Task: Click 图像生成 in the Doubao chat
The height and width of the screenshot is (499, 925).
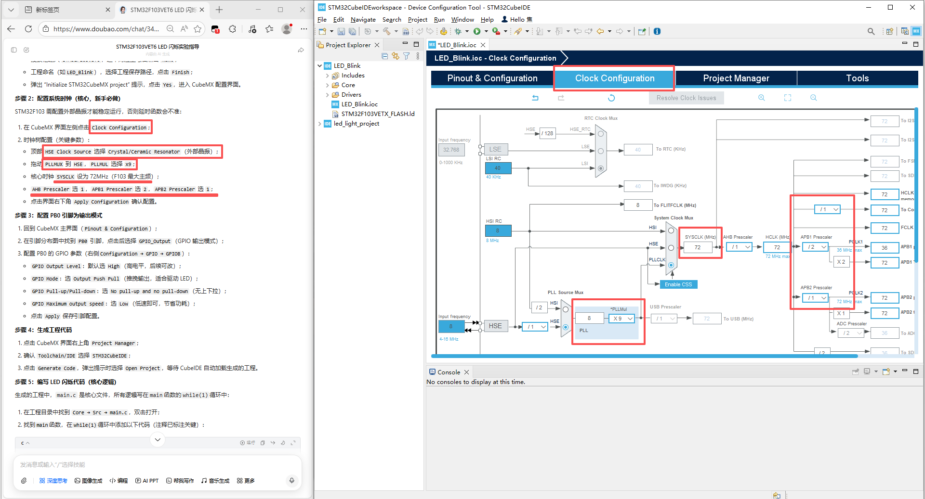Action: click(89, 481)
